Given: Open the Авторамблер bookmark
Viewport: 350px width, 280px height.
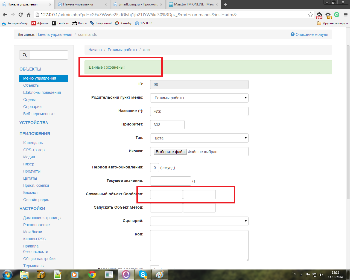Looking at the screenshot, I should tap(15, 23).
